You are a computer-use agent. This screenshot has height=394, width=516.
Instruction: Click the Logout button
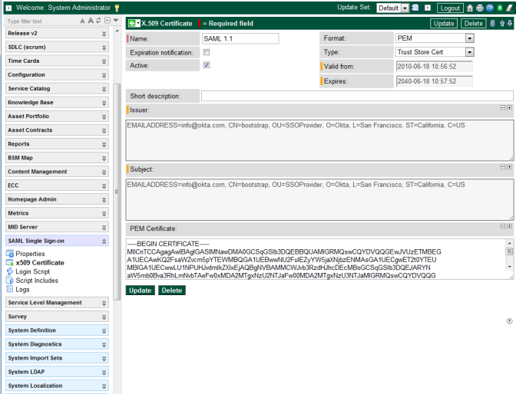[x=450, y=8]
